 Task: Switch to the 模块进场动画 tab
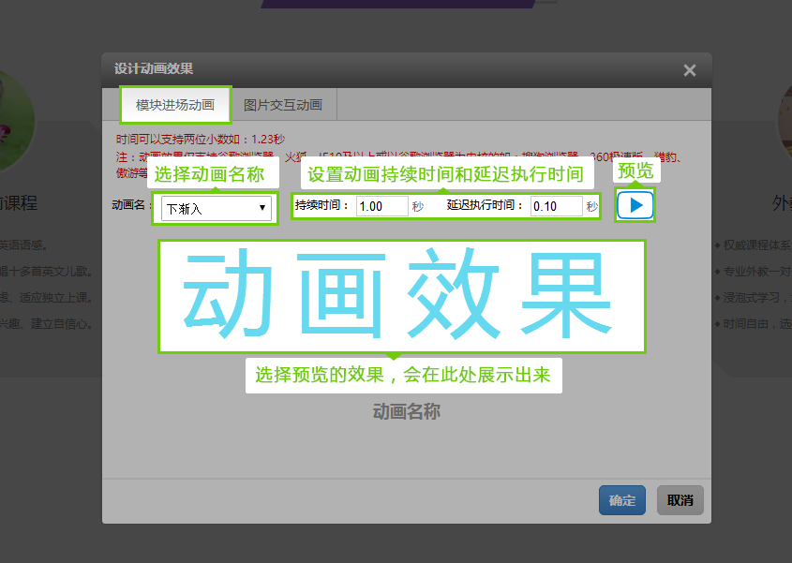coord(175,105)
